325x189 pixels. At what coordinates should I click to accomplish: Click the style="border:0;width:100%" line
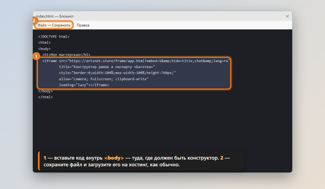(x=118, y=73)
